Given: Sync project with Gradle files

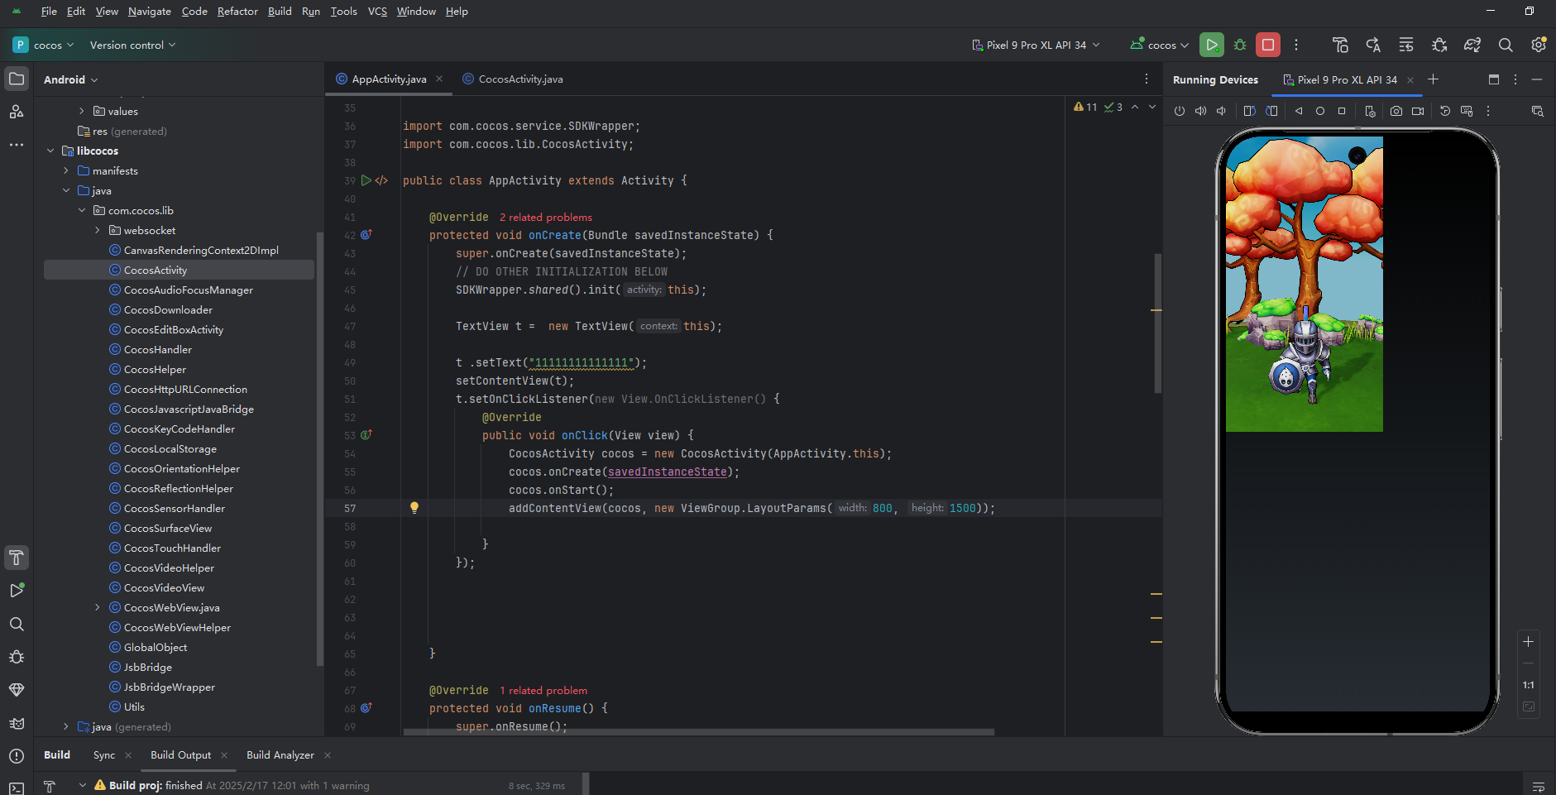Looking at the screenshot, I should tap(1472, 45).
